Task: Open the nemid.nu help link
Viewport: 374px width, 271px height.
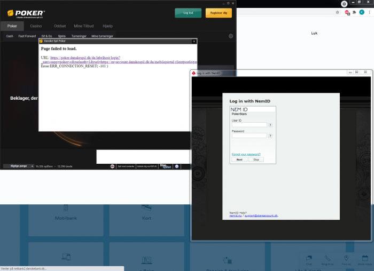Action: (236, 216)
